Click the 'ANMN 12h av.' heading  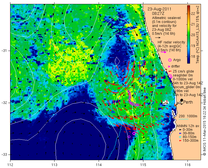pyautogui.click(x=188, y=126)
